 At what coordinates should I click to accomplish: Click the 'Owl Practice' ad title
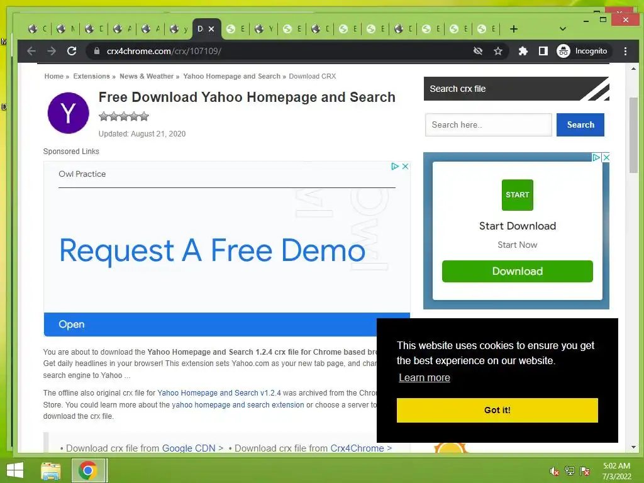click(x=82, y=174)
